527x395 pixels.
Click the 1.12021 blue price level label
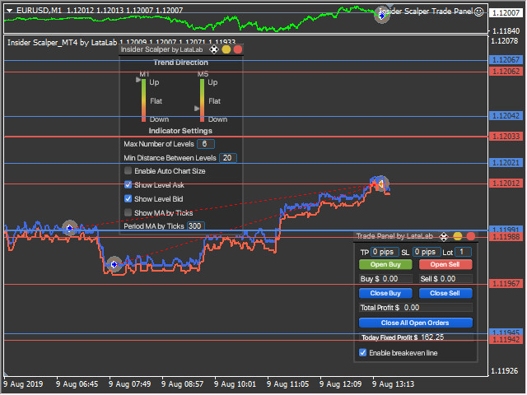tap(506, 163)
